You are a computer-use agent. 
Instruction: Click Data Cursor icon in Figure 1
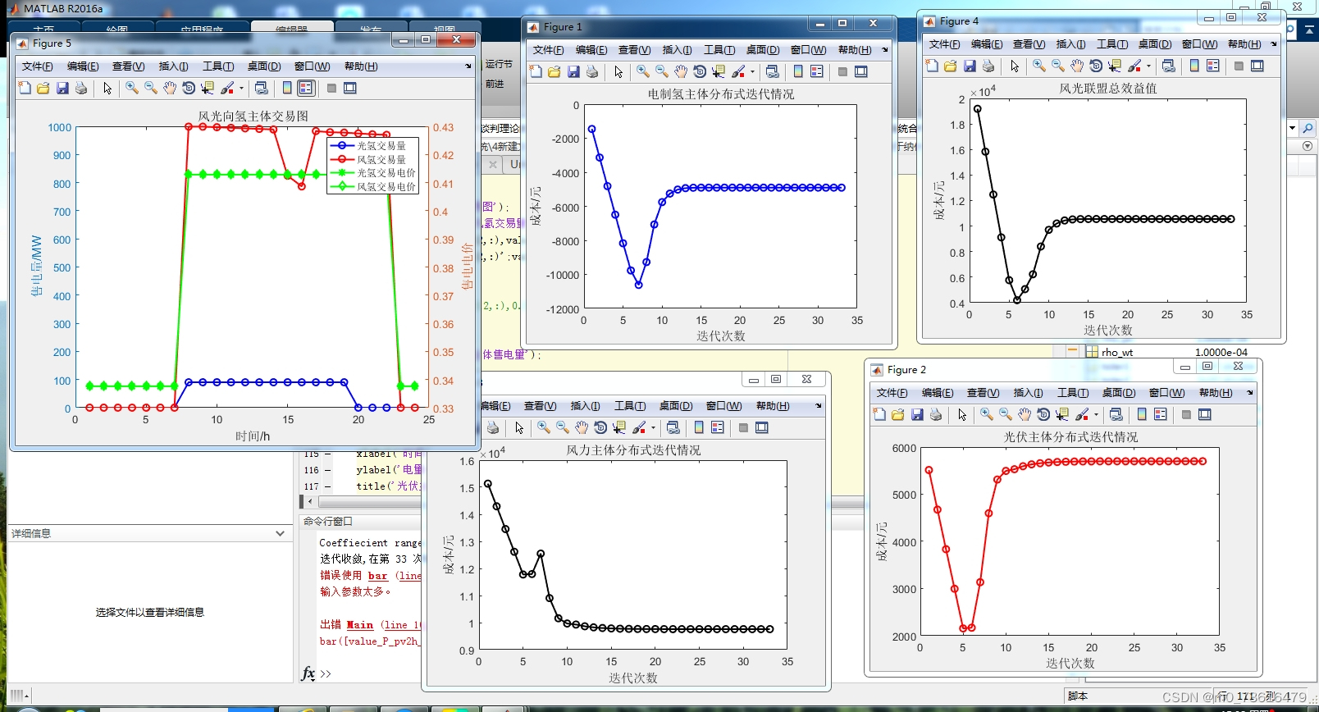(x=719, y=71)
